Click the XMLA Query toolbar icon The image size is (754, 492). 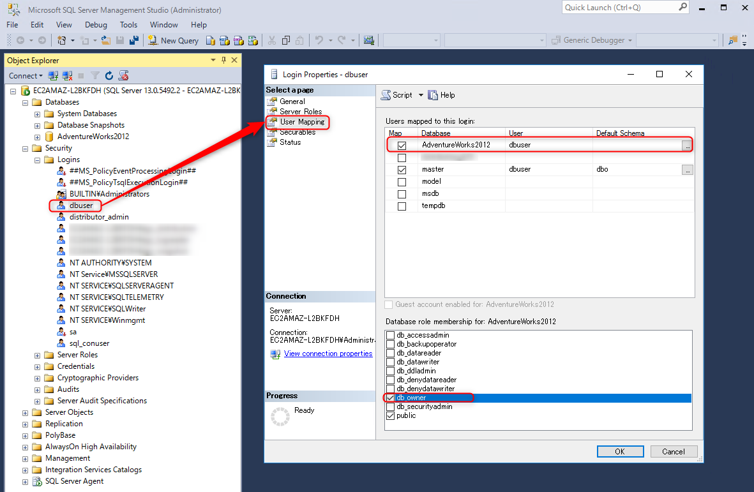[x=253, y=40]
